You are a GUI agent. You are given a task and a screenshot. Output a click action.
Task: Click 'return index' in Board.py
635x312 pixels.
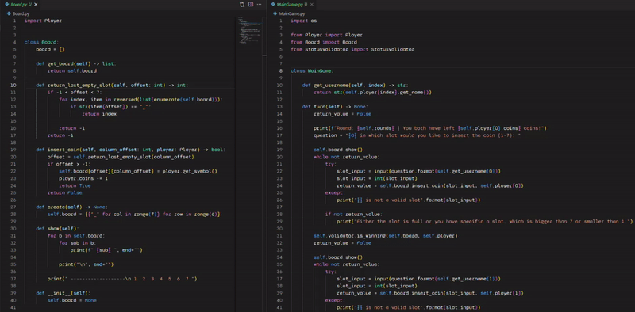click(x=99, y=114)
